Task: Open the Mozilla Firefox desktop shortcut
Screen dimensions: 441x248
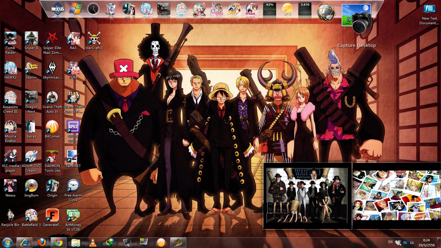Action: (x=10, y=131)
